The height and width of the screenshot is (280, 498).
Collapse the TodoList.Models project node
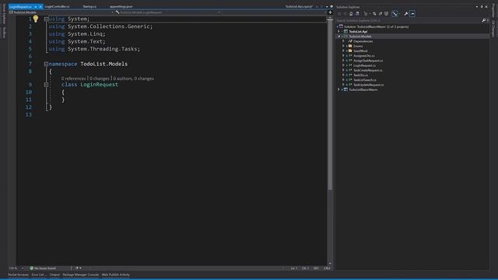coord(338,37)
